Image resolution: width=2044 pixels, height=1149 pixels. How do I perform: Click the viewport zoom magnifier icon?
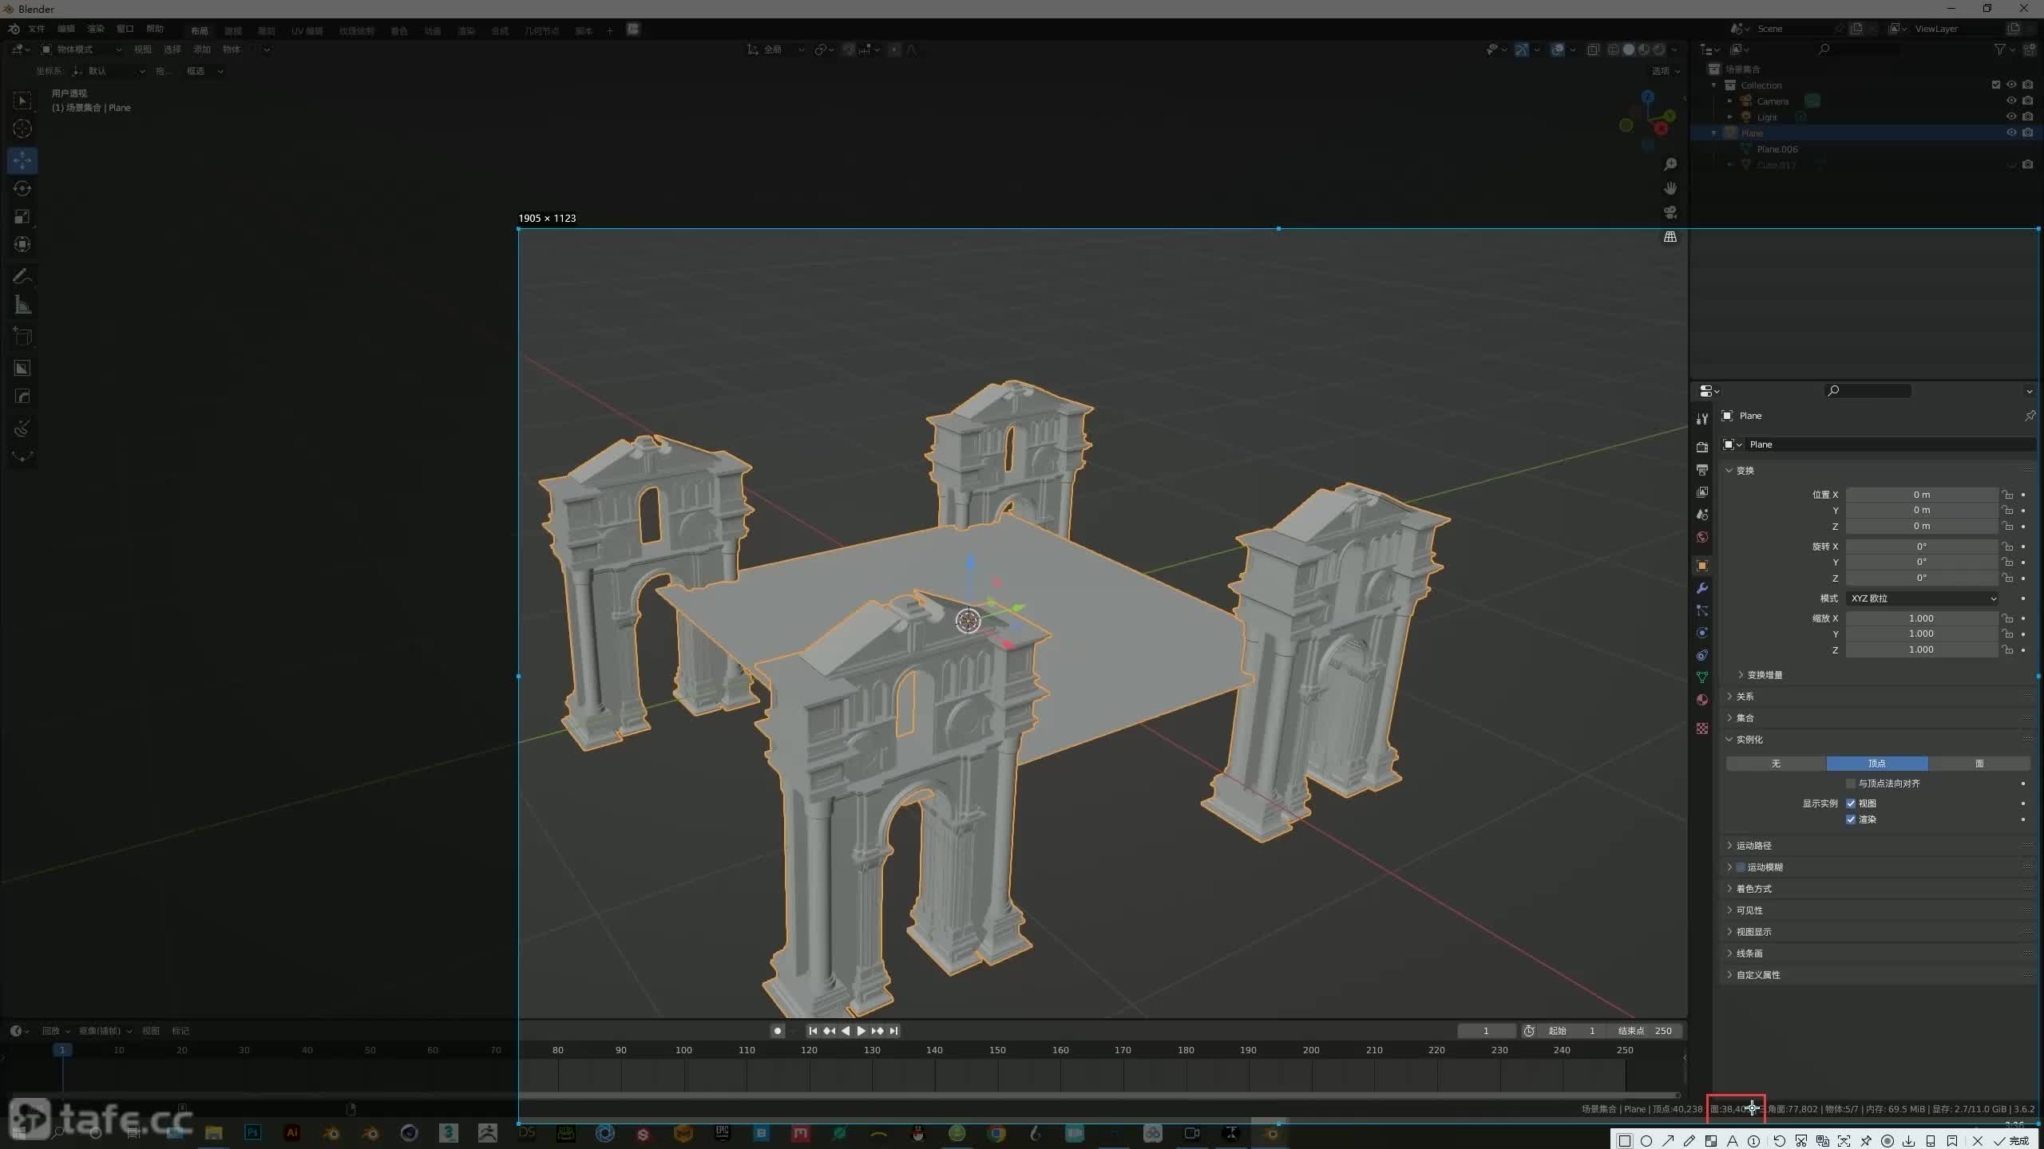1670,164
